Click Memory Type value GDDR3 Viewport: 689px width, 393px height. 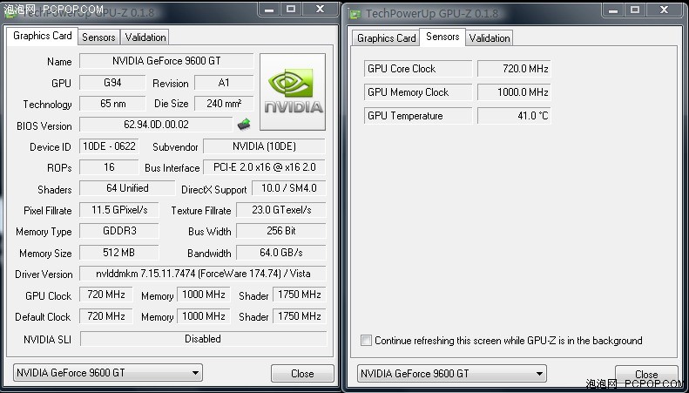pos(119,231)
